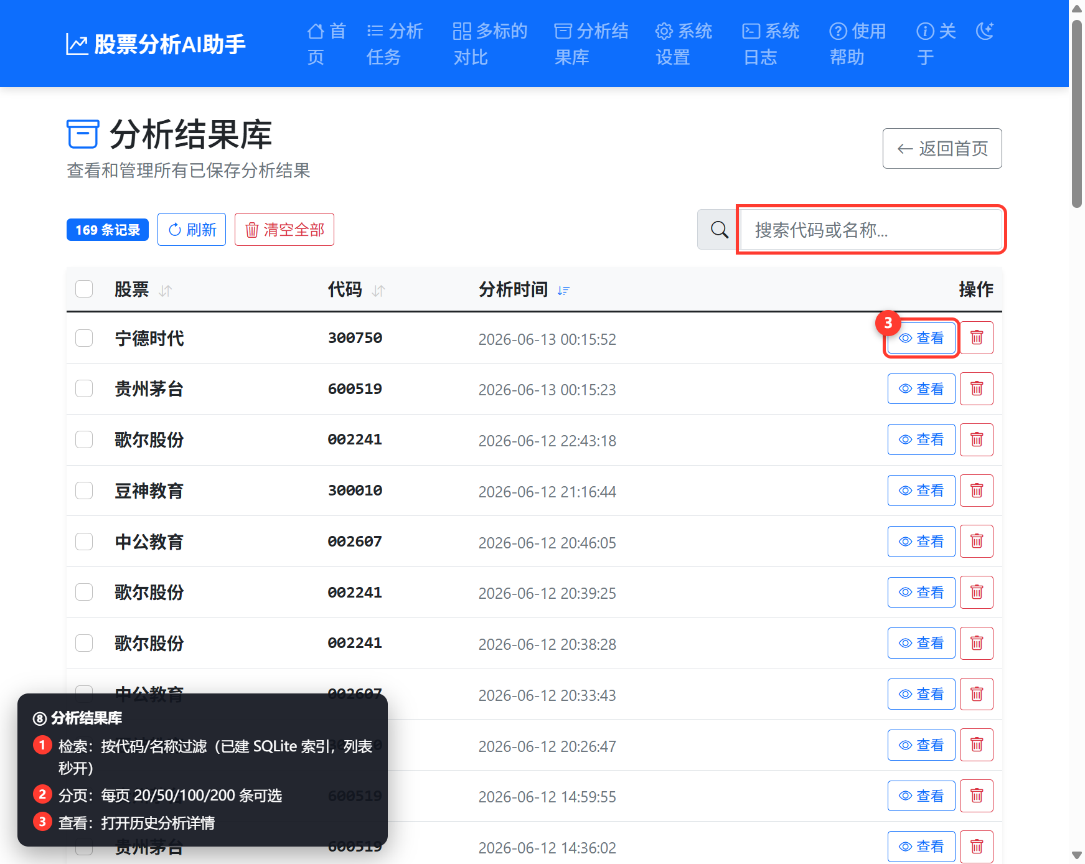Screen dimensions: 1085x864
Task: Click the page vertical scrollbar thumb
Action: (1077, 115)
